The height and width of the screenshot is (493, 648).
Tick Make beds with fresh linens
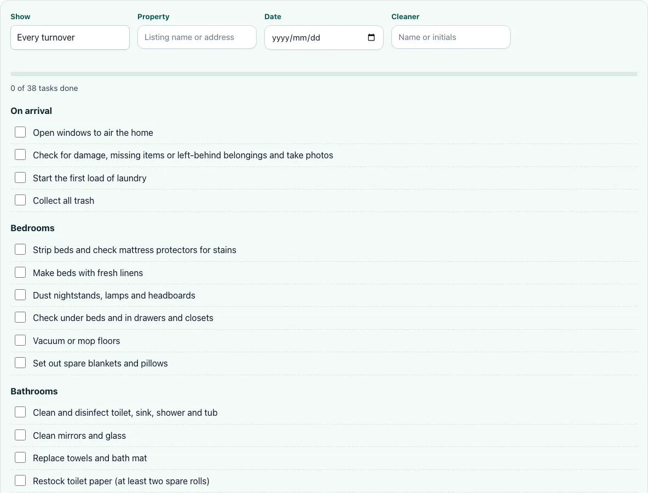(x=20, y=272)
